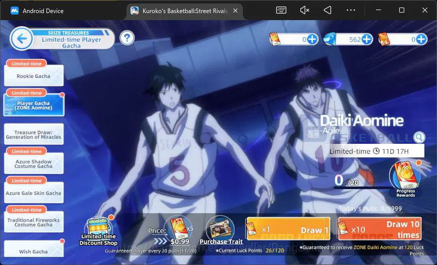Open Treasure Draw: Generation of Miracles
This screenshot has width=437, height=265.
(34, 134)
